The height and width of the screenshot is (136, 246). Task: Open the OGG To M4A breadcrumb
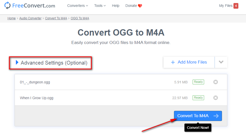80,18
